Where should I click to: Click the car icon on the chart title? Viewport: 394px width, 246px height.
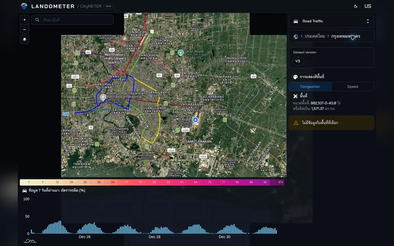pos(25,190)
